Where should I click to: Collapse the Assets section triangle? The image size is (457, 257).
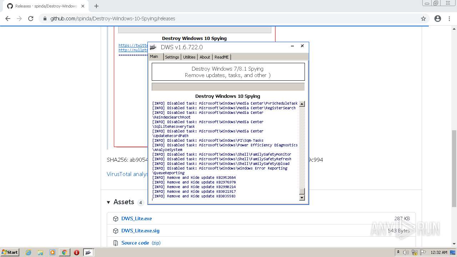click(109, 202)
